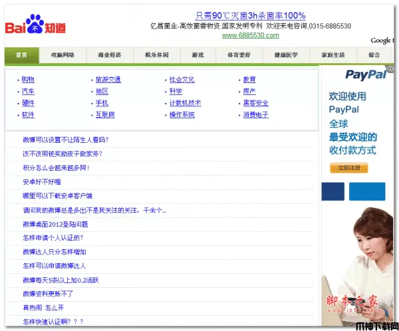Image resolution: width=399 pixels, height=331 pixels.
Task: Open the 教育 category link
Action: pyautogui.click(x=249, y=80)
